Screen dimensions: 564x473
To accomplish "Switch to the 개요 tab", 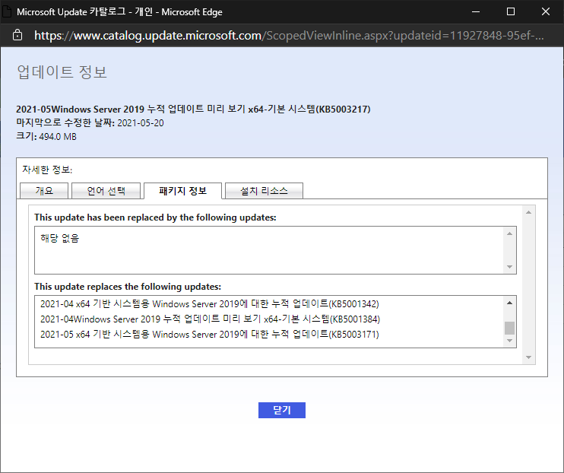I will click(x=44, y=191).
